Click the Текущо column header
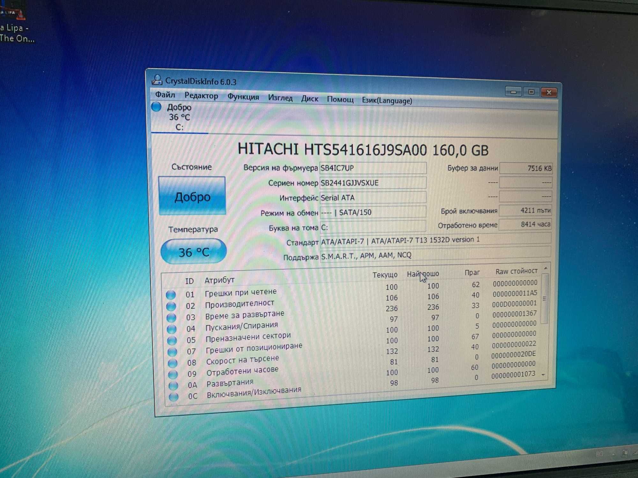Image resolution: width=638 pixels, height=478 pixels. (385, 275)
